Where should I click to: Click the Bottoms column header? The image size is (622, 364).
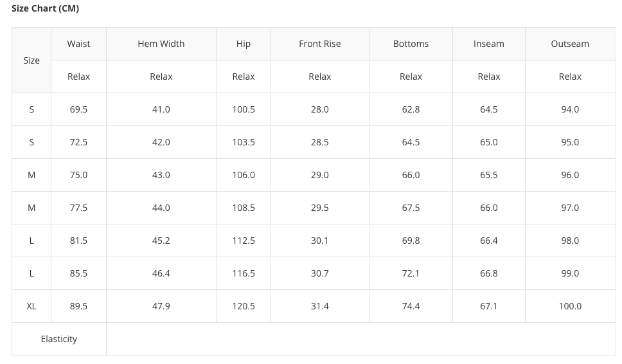pos(411,44)
